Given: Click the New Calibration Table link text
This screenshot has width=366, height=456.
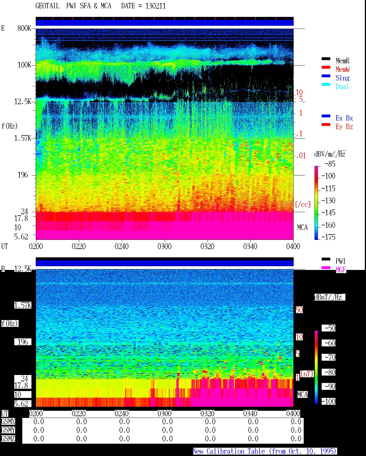Looking at the screenshot, I should [x=265, y=451].
